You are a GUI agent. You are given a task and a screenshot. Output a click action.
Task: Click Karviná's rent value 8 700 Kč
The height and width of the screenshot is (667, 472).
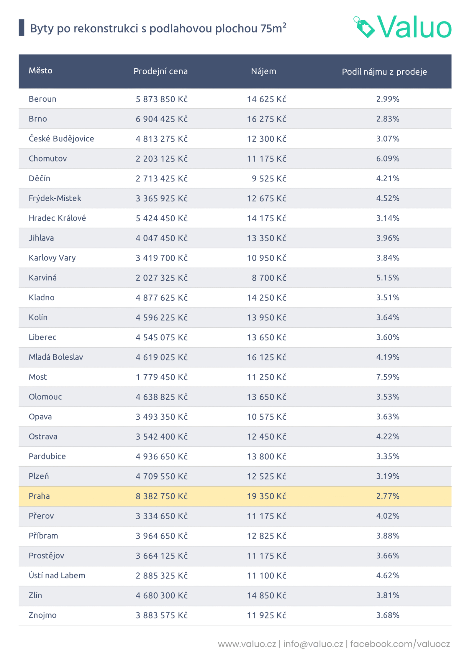click(269, 278)
